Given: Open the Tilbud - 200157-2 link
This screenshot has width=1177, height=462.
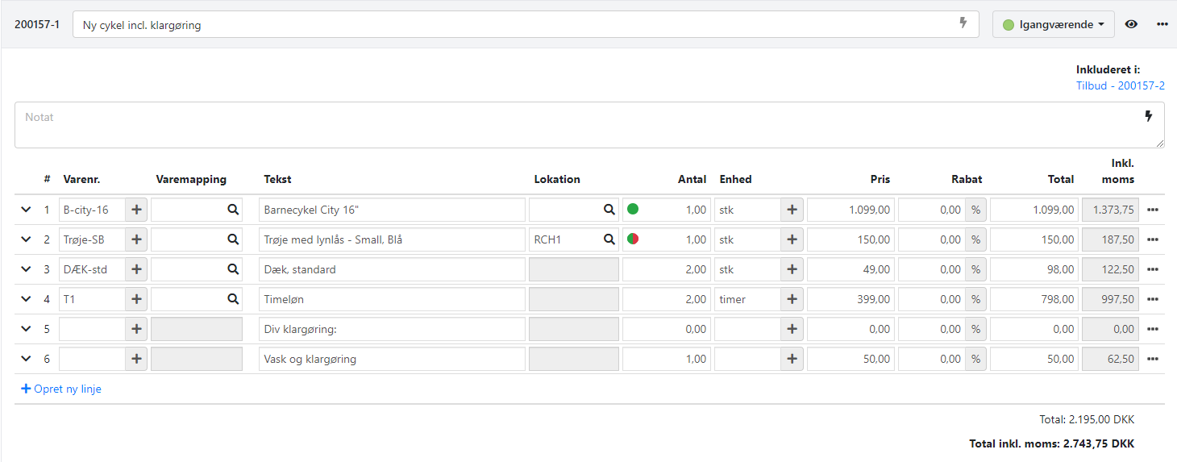Looking at the screenshot, I should coord(1120,85).
